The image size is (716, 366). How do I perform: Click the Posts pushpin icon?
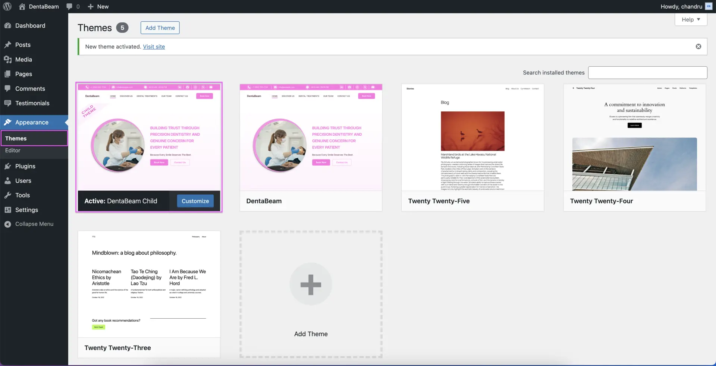coord(7,45)
